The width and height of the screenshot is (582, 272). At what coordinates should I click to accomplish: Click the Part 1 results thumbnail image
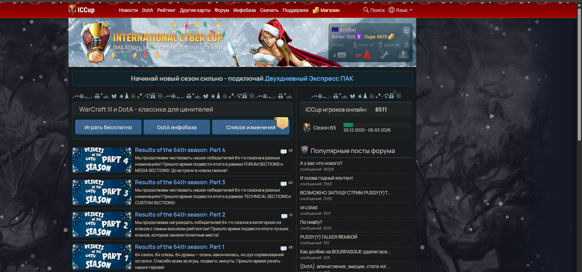[x=102, y=257]
